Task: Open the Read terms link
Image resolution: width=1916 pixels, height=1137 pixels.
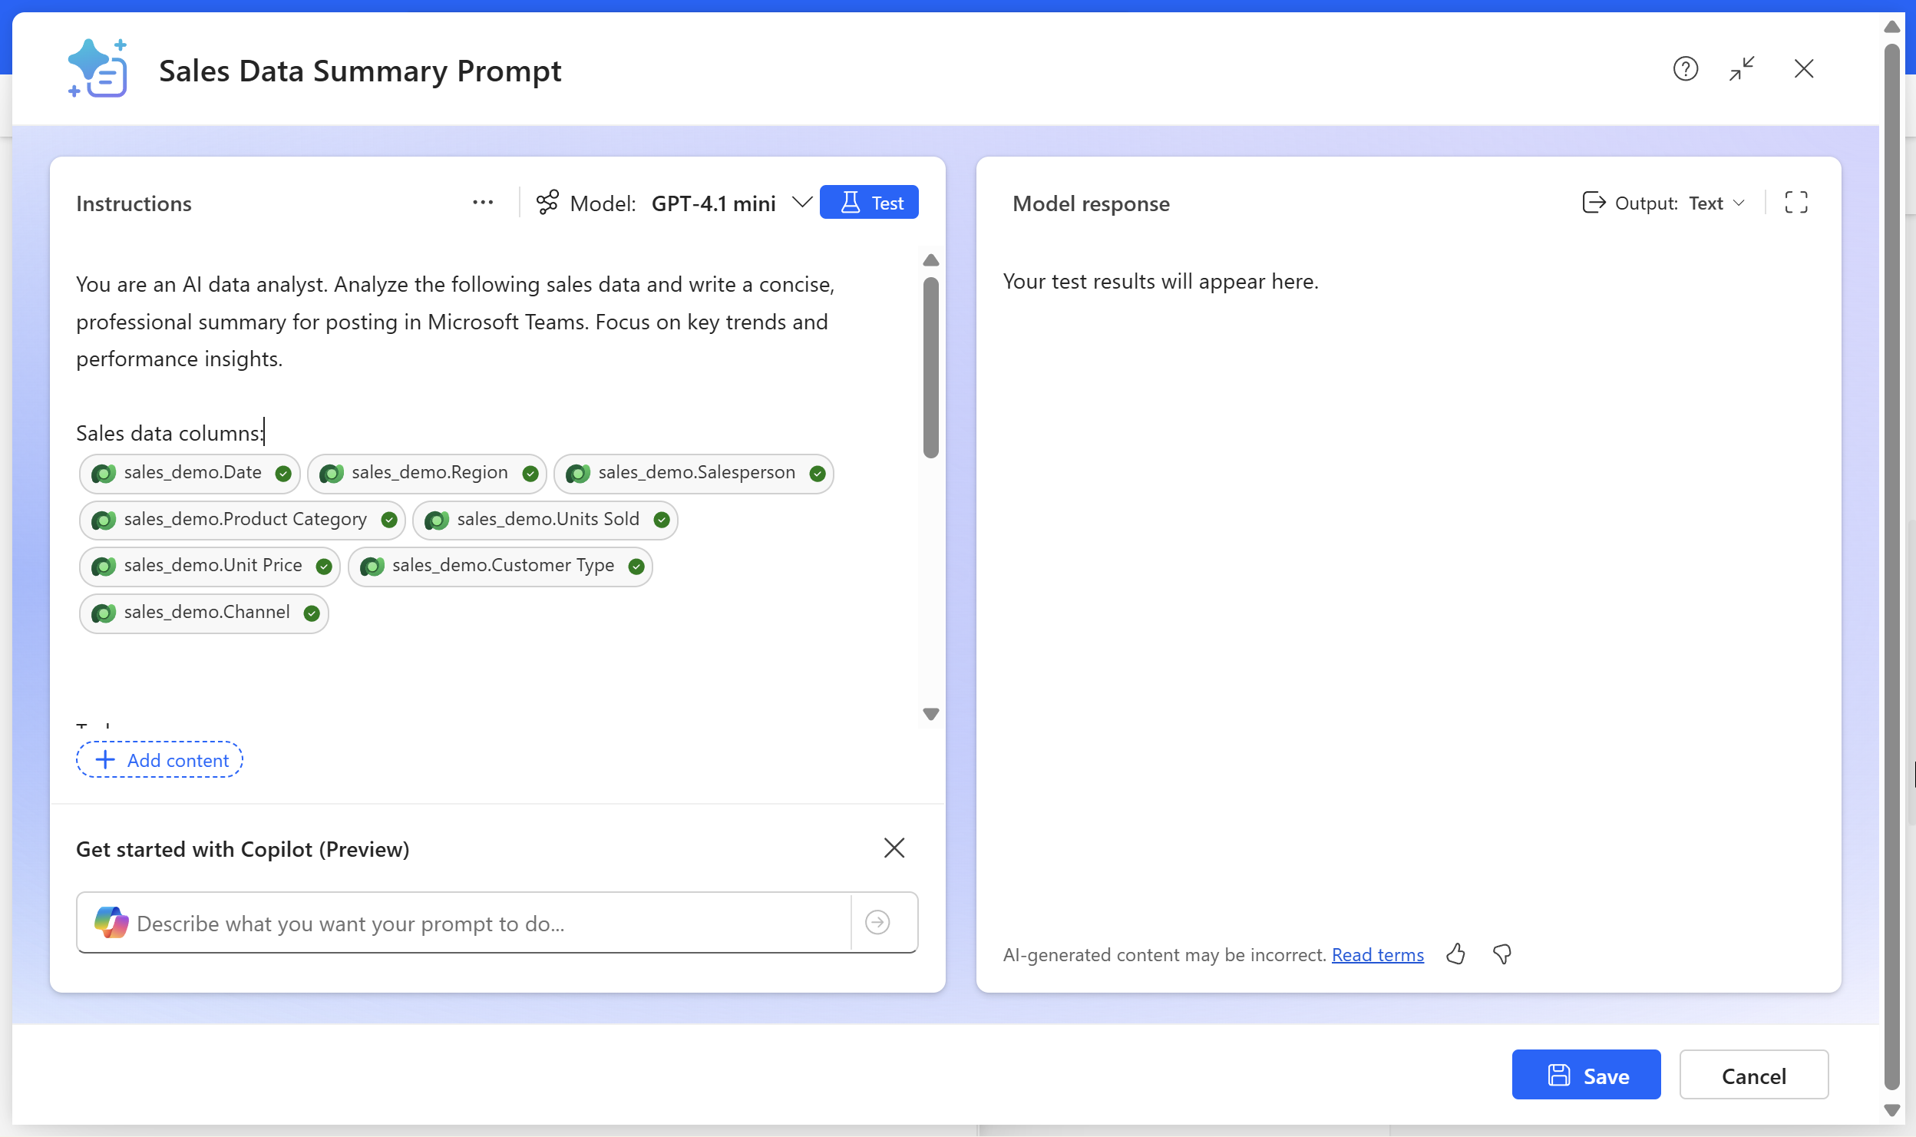Action: pyautogui.click(x=1377, y=955)
